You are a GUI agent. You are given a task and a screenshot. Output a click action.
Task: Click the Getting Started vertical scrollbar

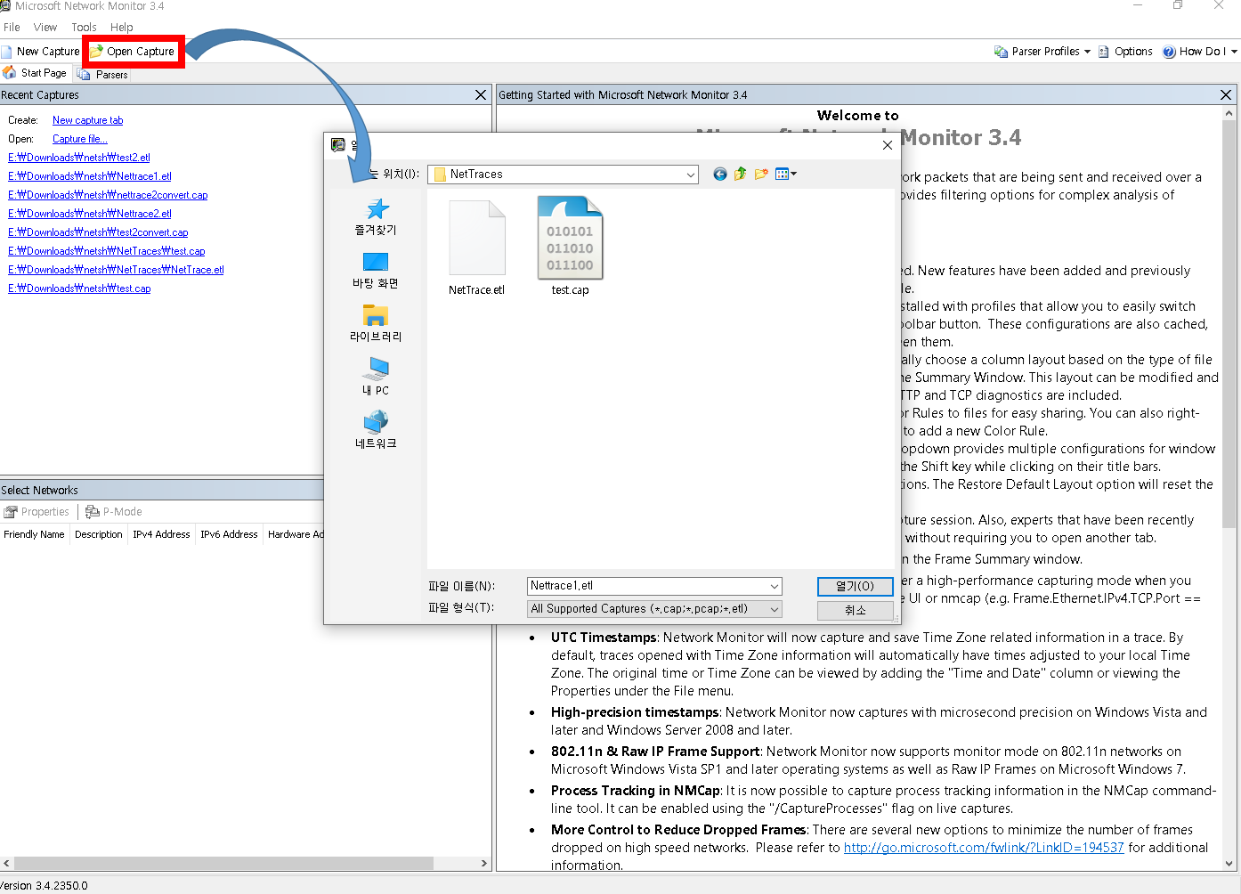tap(1229, 325)
